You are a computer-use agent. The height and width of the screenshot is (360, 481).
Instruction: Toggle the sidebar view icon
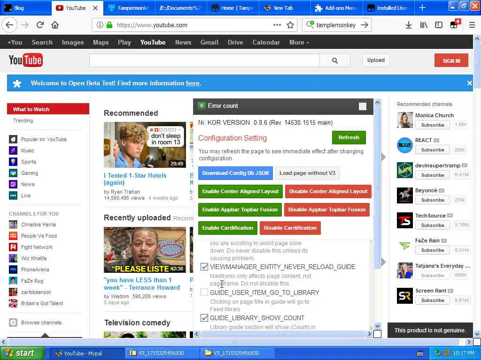click(439, 25)
